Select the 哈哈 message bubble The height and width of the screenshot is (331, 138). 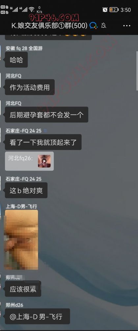16,60
